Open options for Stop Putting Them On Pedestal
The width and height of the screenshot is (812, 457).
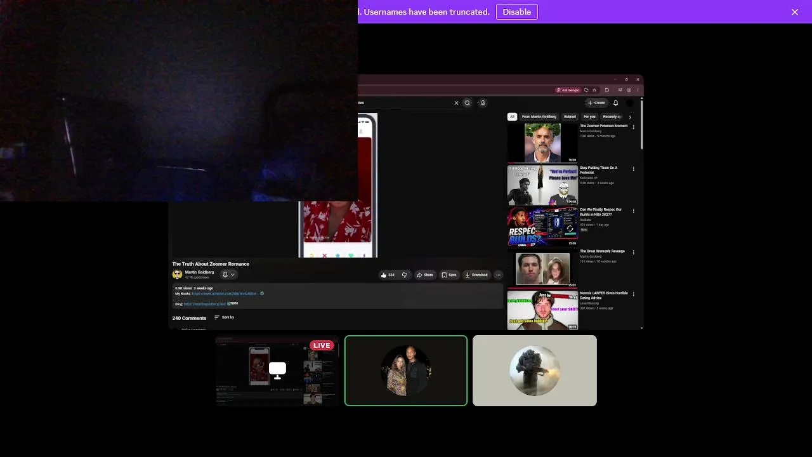coord(633,169)
